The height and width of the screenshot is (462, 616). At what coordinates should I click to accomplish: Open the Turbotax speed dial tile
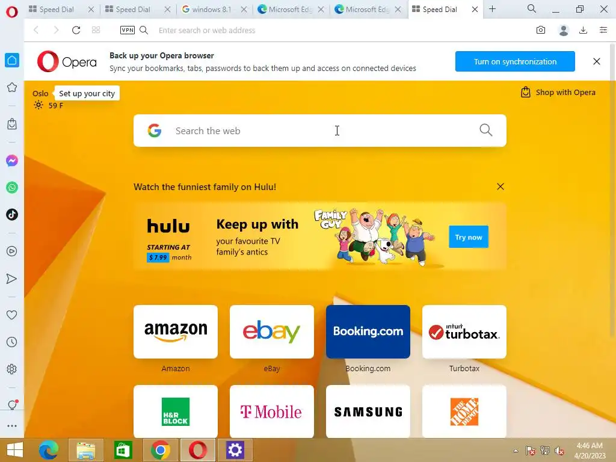pyautogui.click(x=464, y=331)
